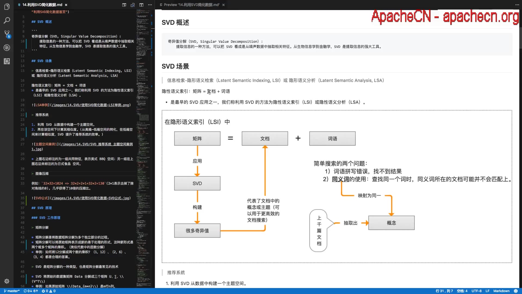
Task: Click the 行 31, 列 7 cursor position
Action: click(x=444, y=291)
